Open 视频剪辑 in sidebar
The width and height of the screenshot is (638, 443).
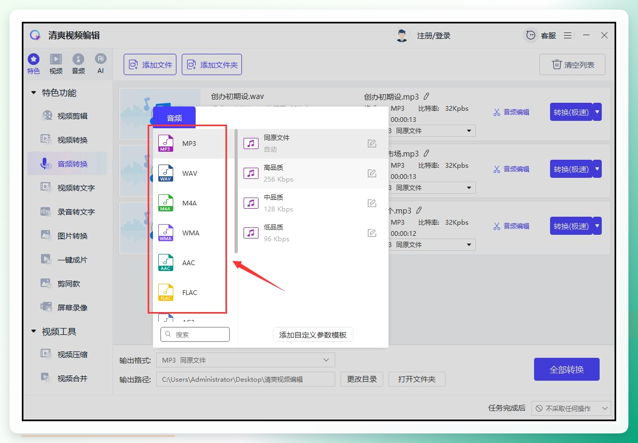[67, 116]
